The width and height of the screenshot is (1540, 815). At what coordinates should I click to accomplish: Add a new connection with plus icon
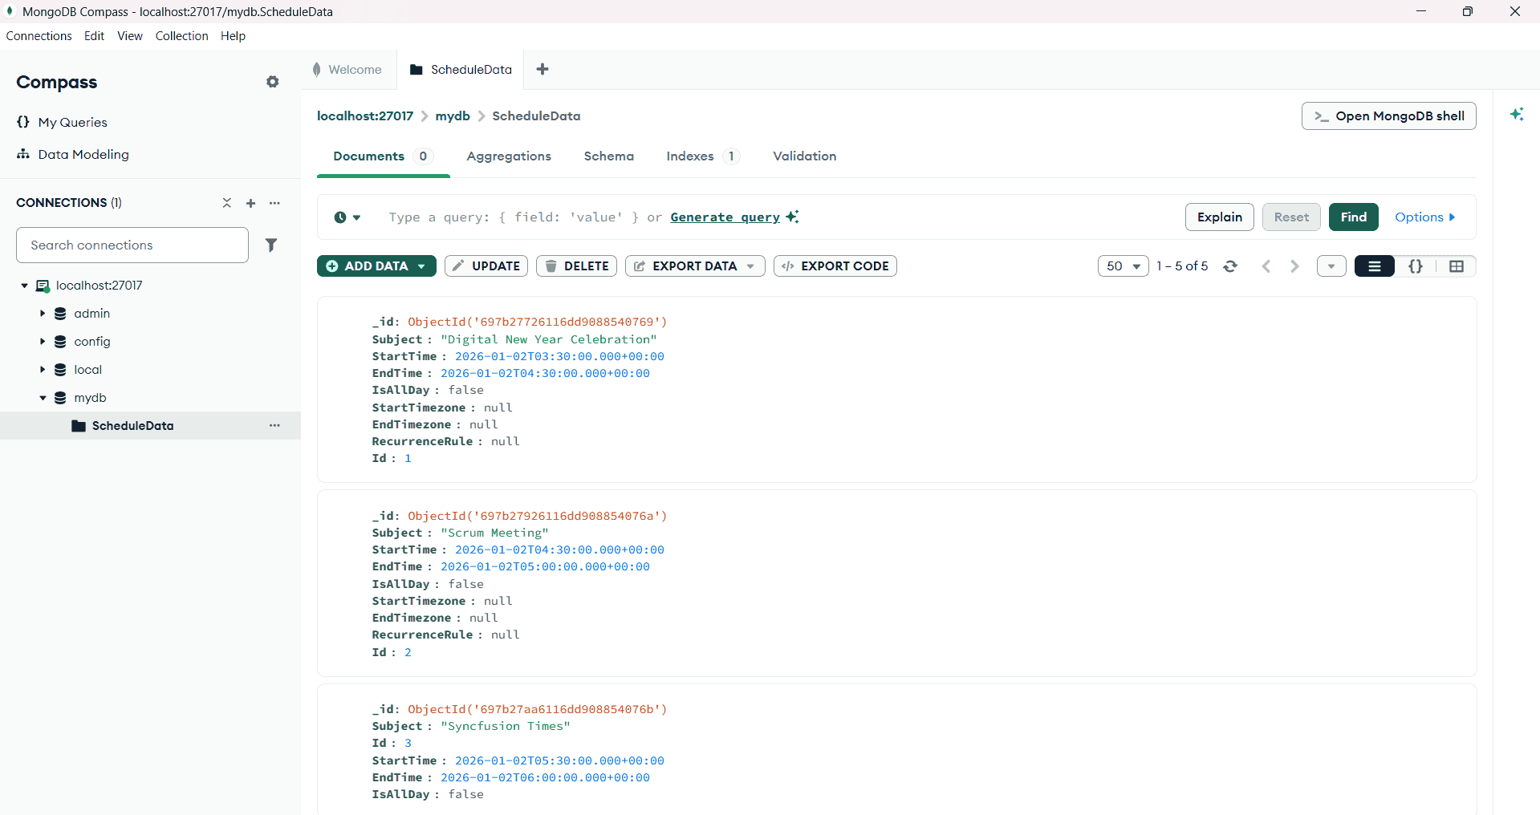click(251, 203)
